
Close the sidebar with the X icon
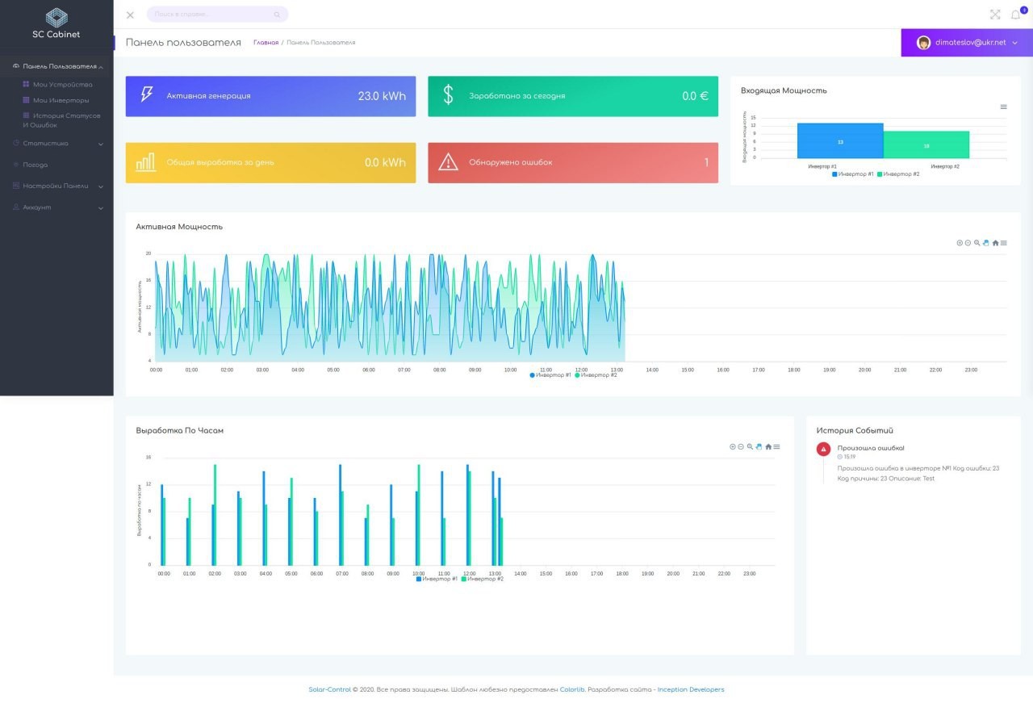130,15
